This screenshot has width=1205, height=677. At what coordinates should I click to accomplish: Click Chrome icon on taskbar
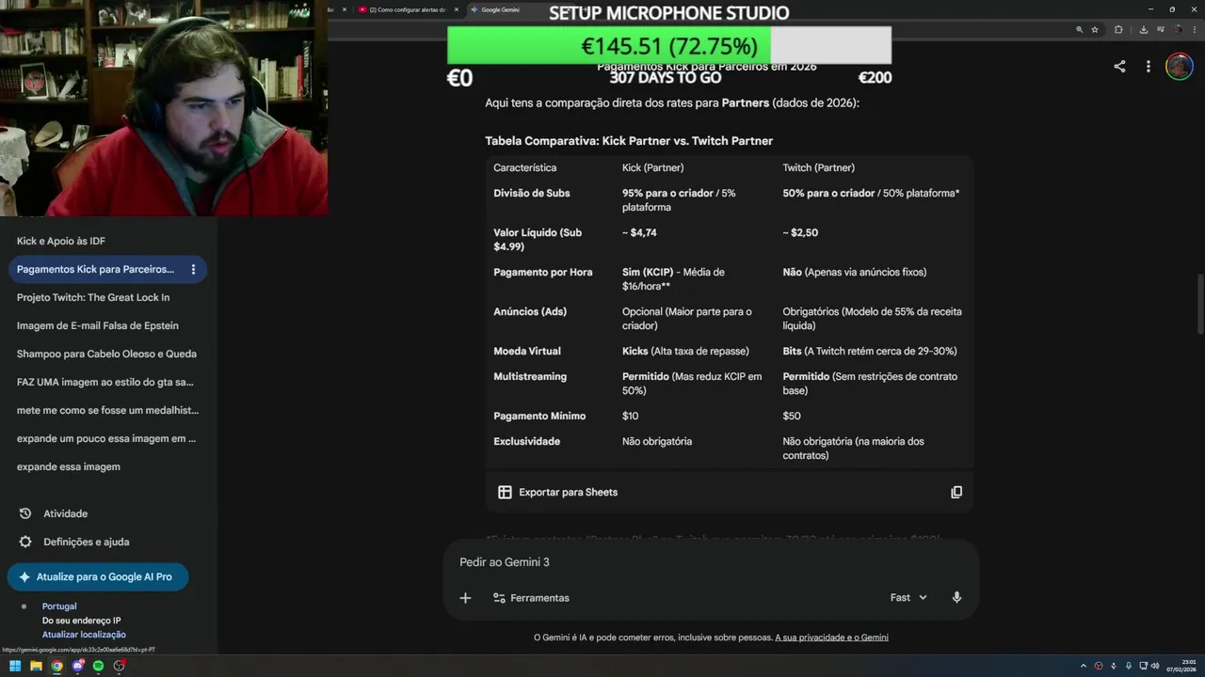click(x=56, y=666)
